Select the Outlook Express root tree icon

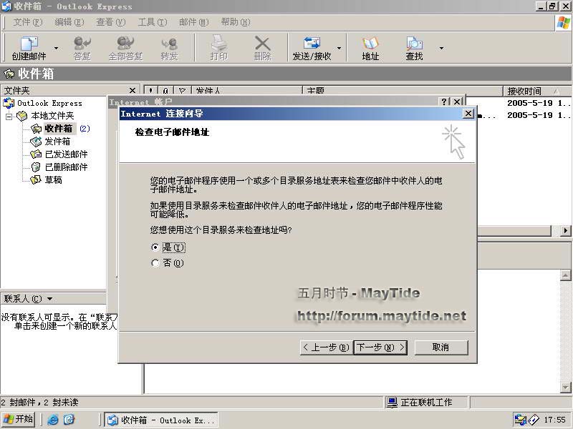[x=9, y=103]
